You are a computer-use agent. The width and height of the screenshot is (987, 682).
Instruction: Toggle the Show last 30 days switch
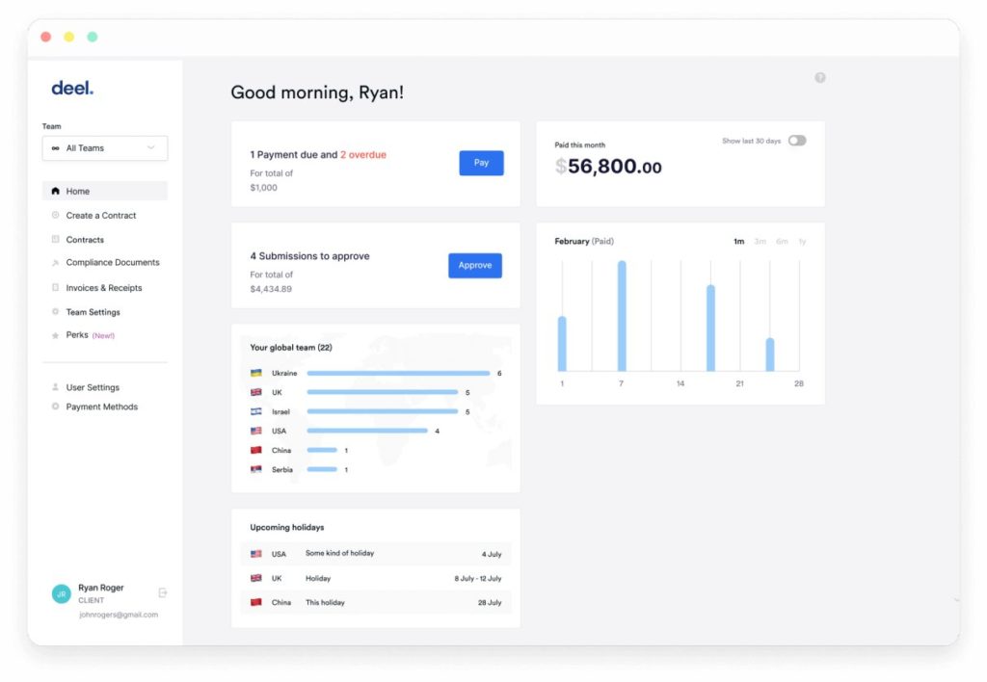pos(797,140)
